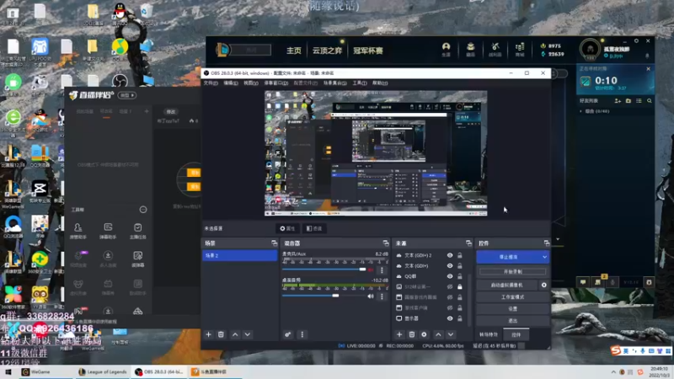Hide the 显示器 source
674x379 pixels.
(x=450, y=318)
